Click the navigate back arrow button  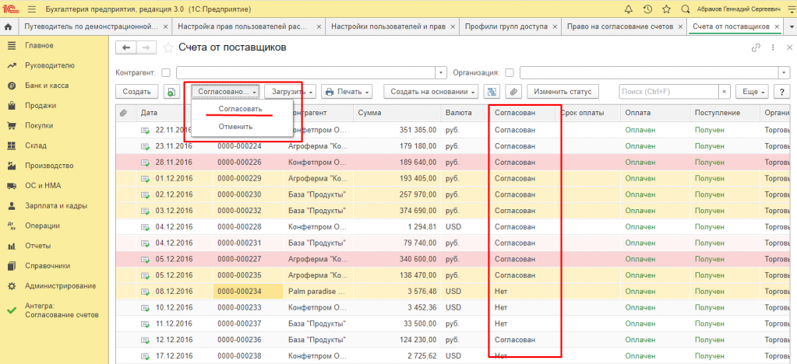click(x=125, y=48)
